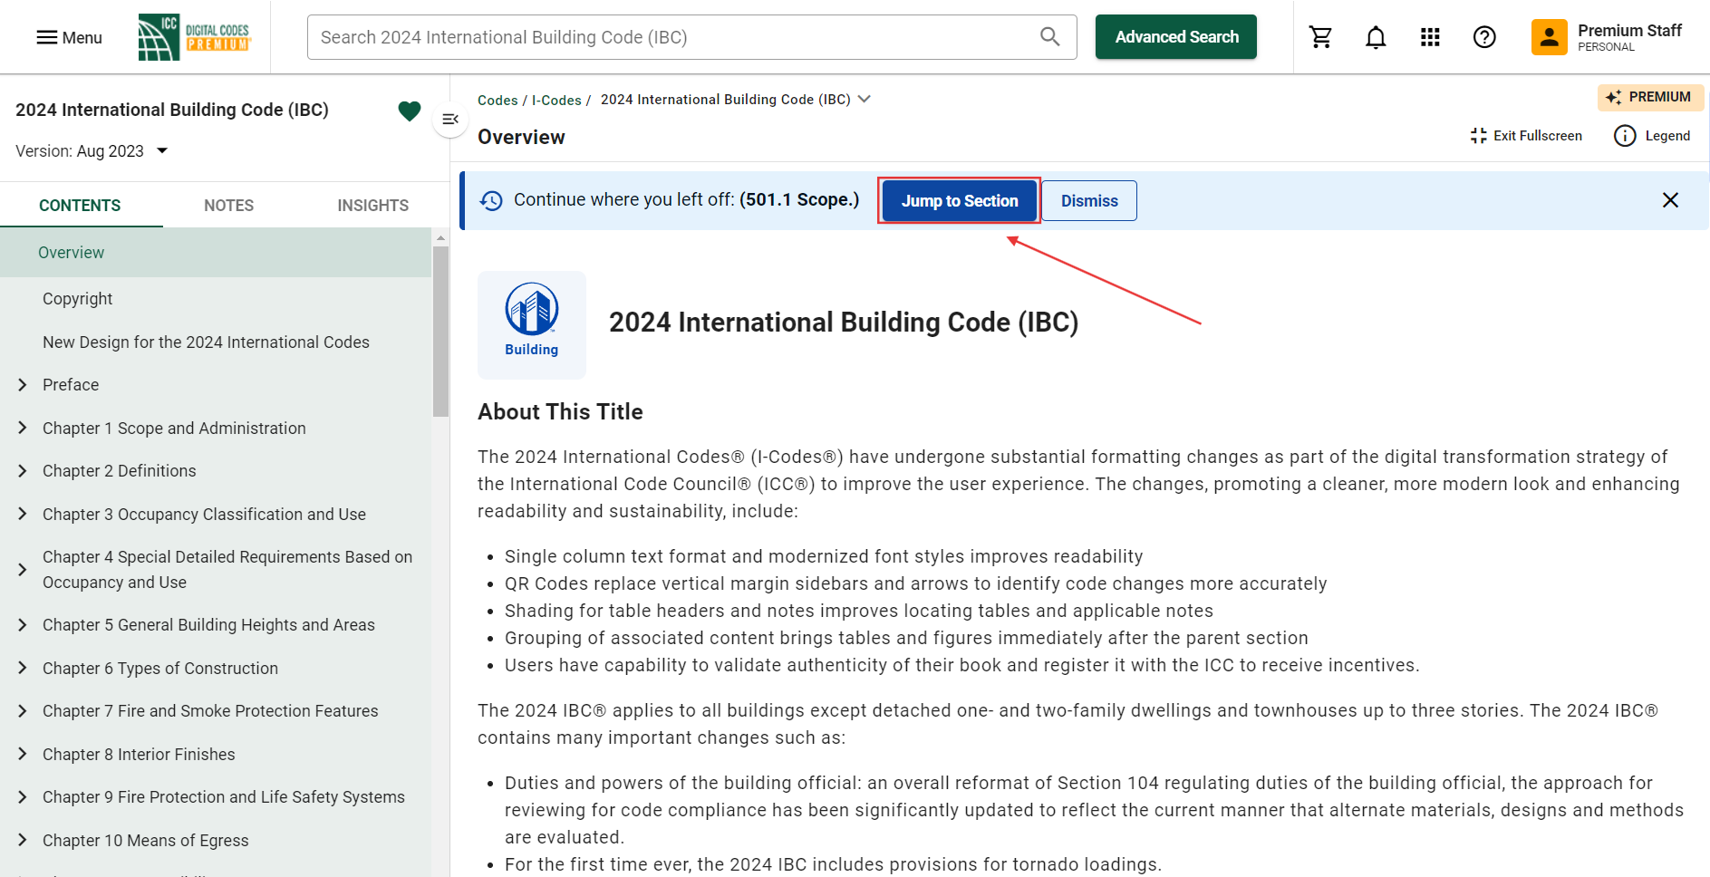The height and width of the screenshot is (877, 1710).
Task: Open the shopping cart icon
Action: [1320, 37]
